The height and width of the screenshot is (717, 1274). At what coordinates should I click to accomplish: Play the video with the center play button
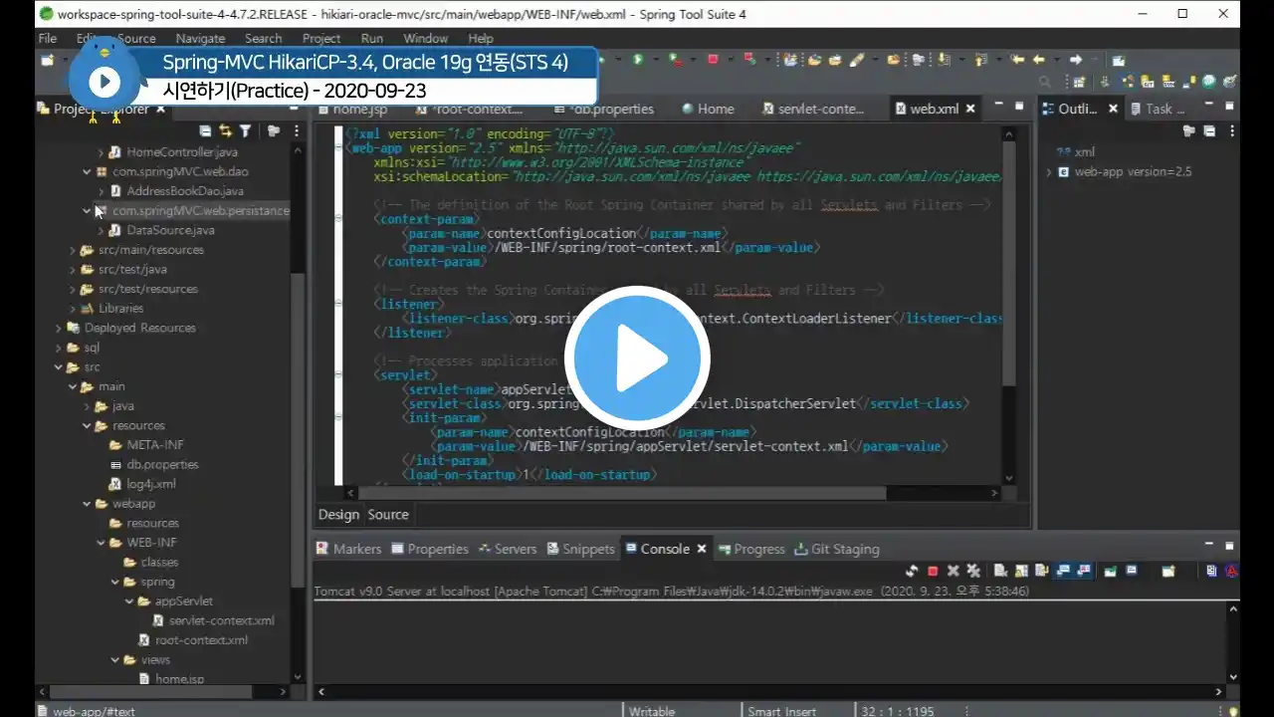[637, 358]
